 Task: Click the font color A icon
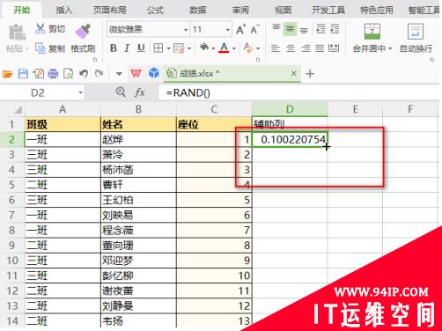[224, 48]
